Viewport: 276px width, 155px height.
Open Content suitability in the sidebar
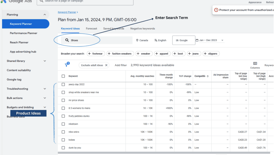(x=19, y=70)
